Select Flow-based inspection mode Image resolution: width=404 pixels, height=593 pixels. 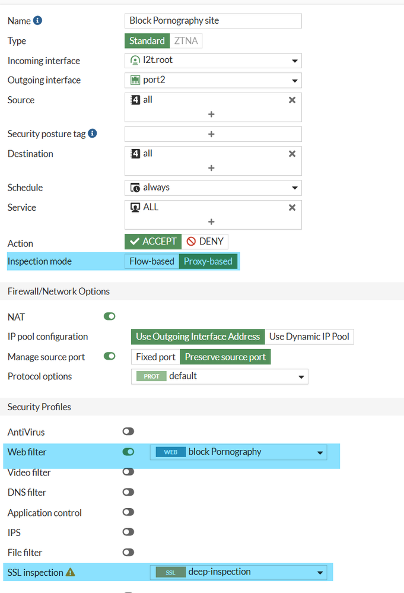(x=152, y=261)
